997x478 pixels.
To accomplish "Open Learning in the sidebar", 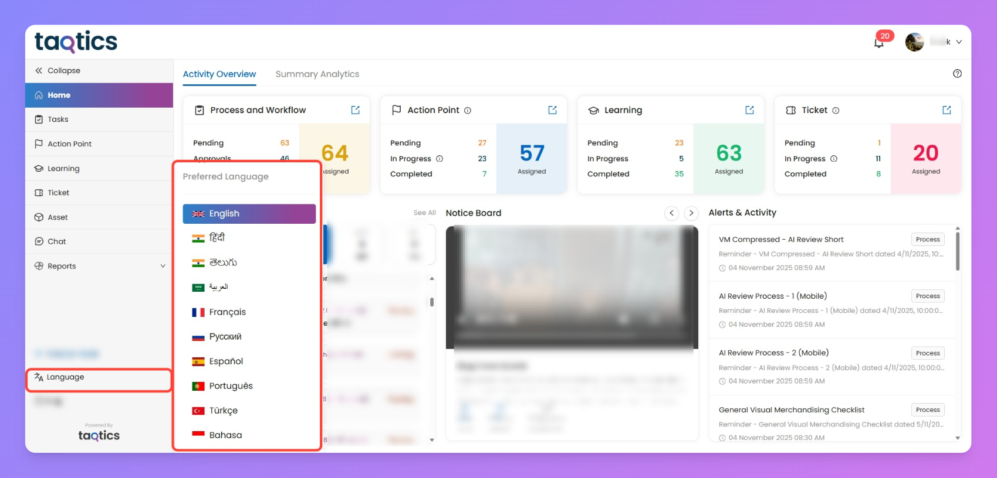I will click(x=99, y=169).
